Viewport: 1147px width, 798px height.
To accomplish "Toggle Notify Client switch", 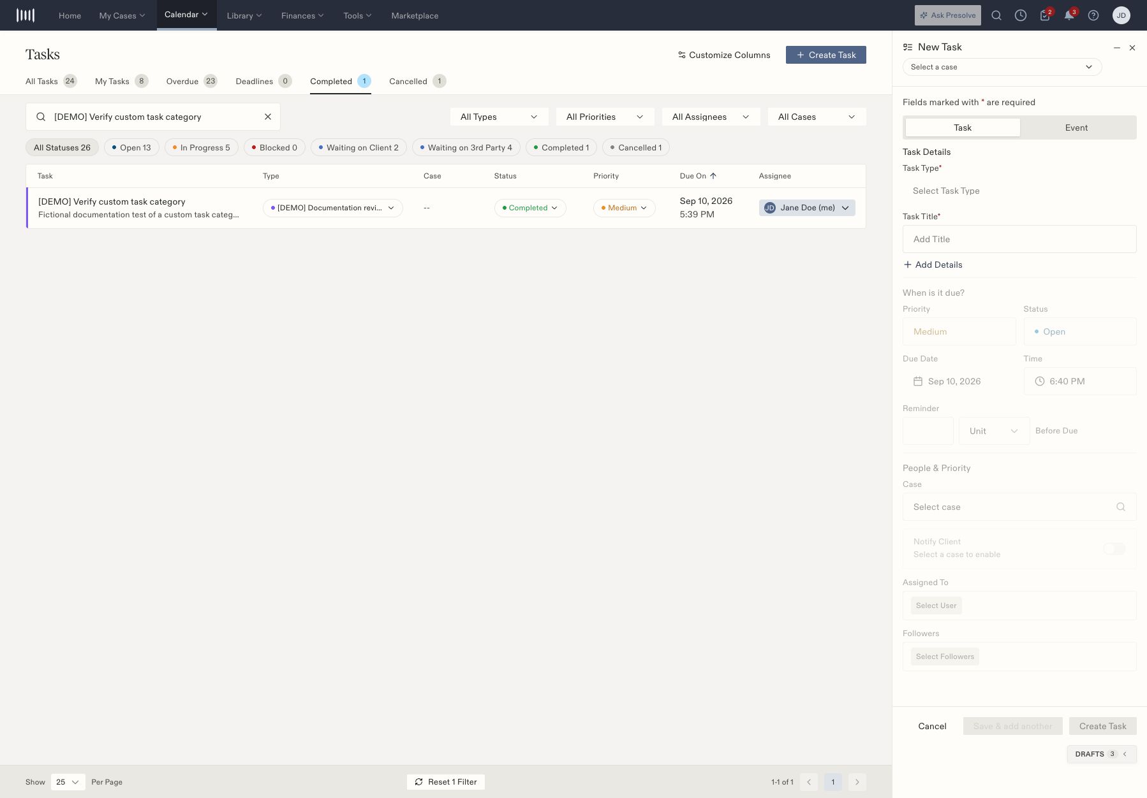I will tap(1114, 549).
